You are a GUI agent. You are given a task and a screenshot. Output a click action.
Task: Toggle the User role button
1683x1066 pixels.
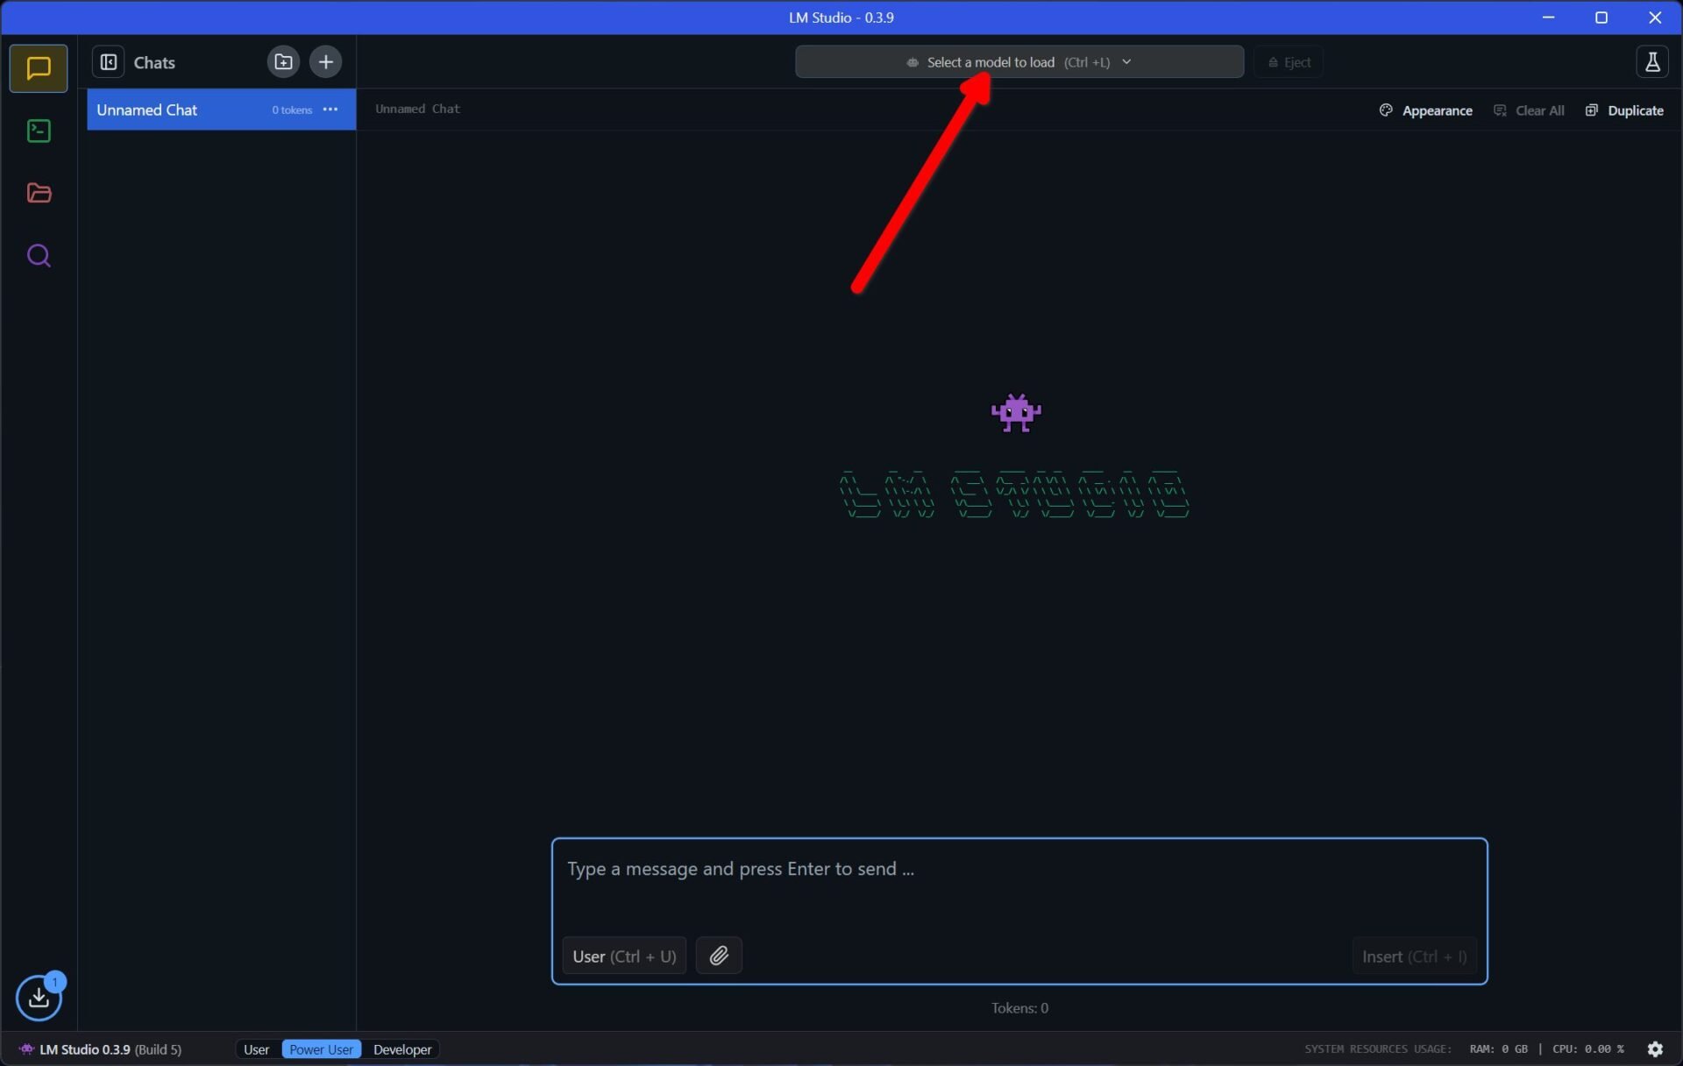[x=624, y=956]
